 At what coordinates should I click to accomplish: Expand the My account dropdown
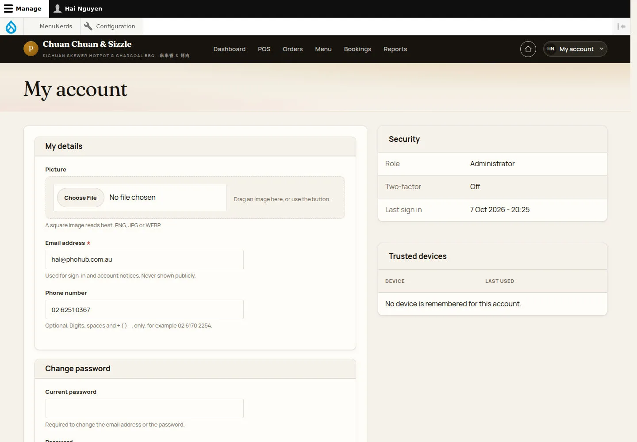click(575, 49)
